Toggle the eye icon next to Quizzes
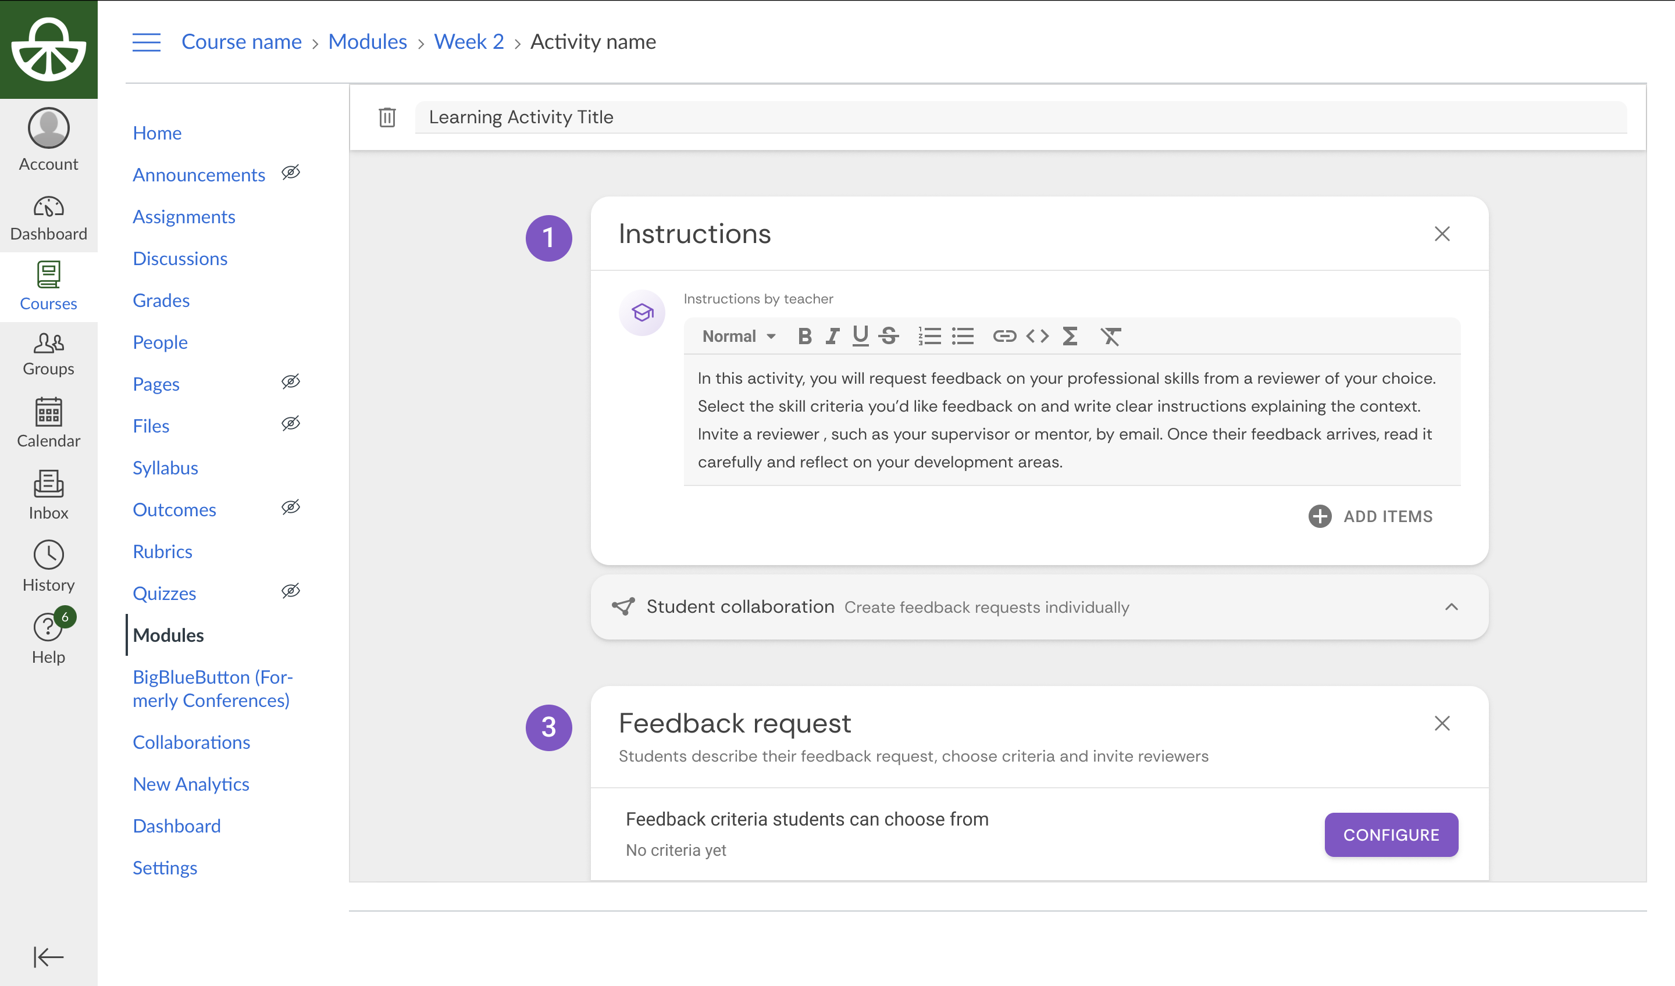This screenshot has width=1675, height=986. 290,591
